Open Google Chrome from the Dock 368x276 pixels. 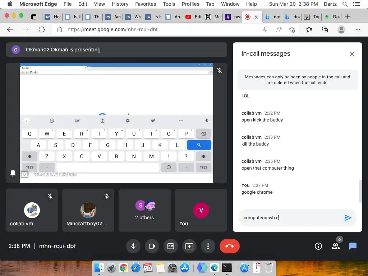click(x=124, y=267)
